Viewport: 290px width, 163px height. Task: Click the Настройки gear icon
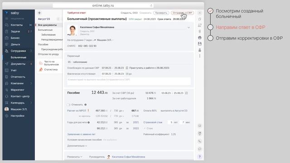tap(7, 116)
